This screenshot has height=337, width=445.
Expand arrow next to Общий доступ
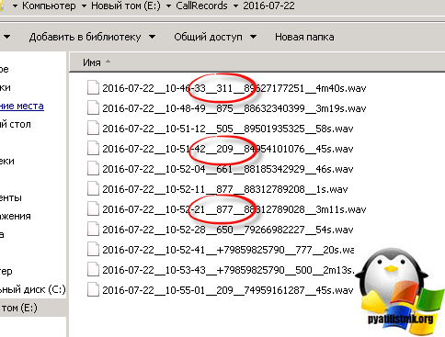253,37
